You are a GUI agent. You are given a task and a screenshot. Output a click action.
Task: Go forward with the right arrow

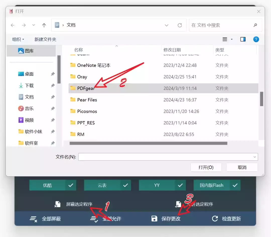click(24, 25)
